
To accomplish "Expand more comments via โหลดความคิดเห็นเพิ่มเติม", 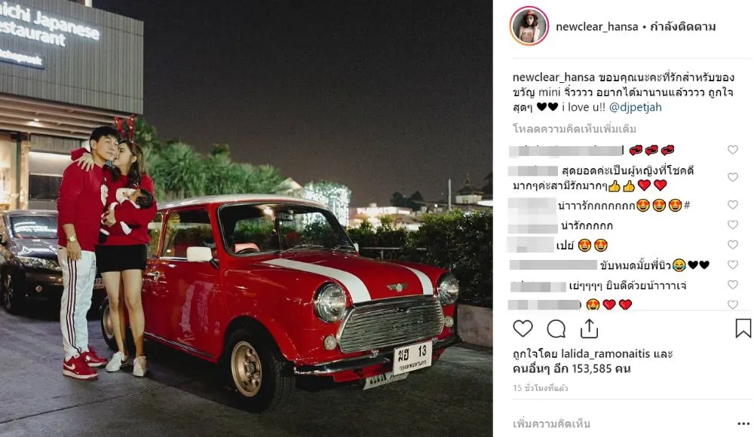I will tap(574, 129).
